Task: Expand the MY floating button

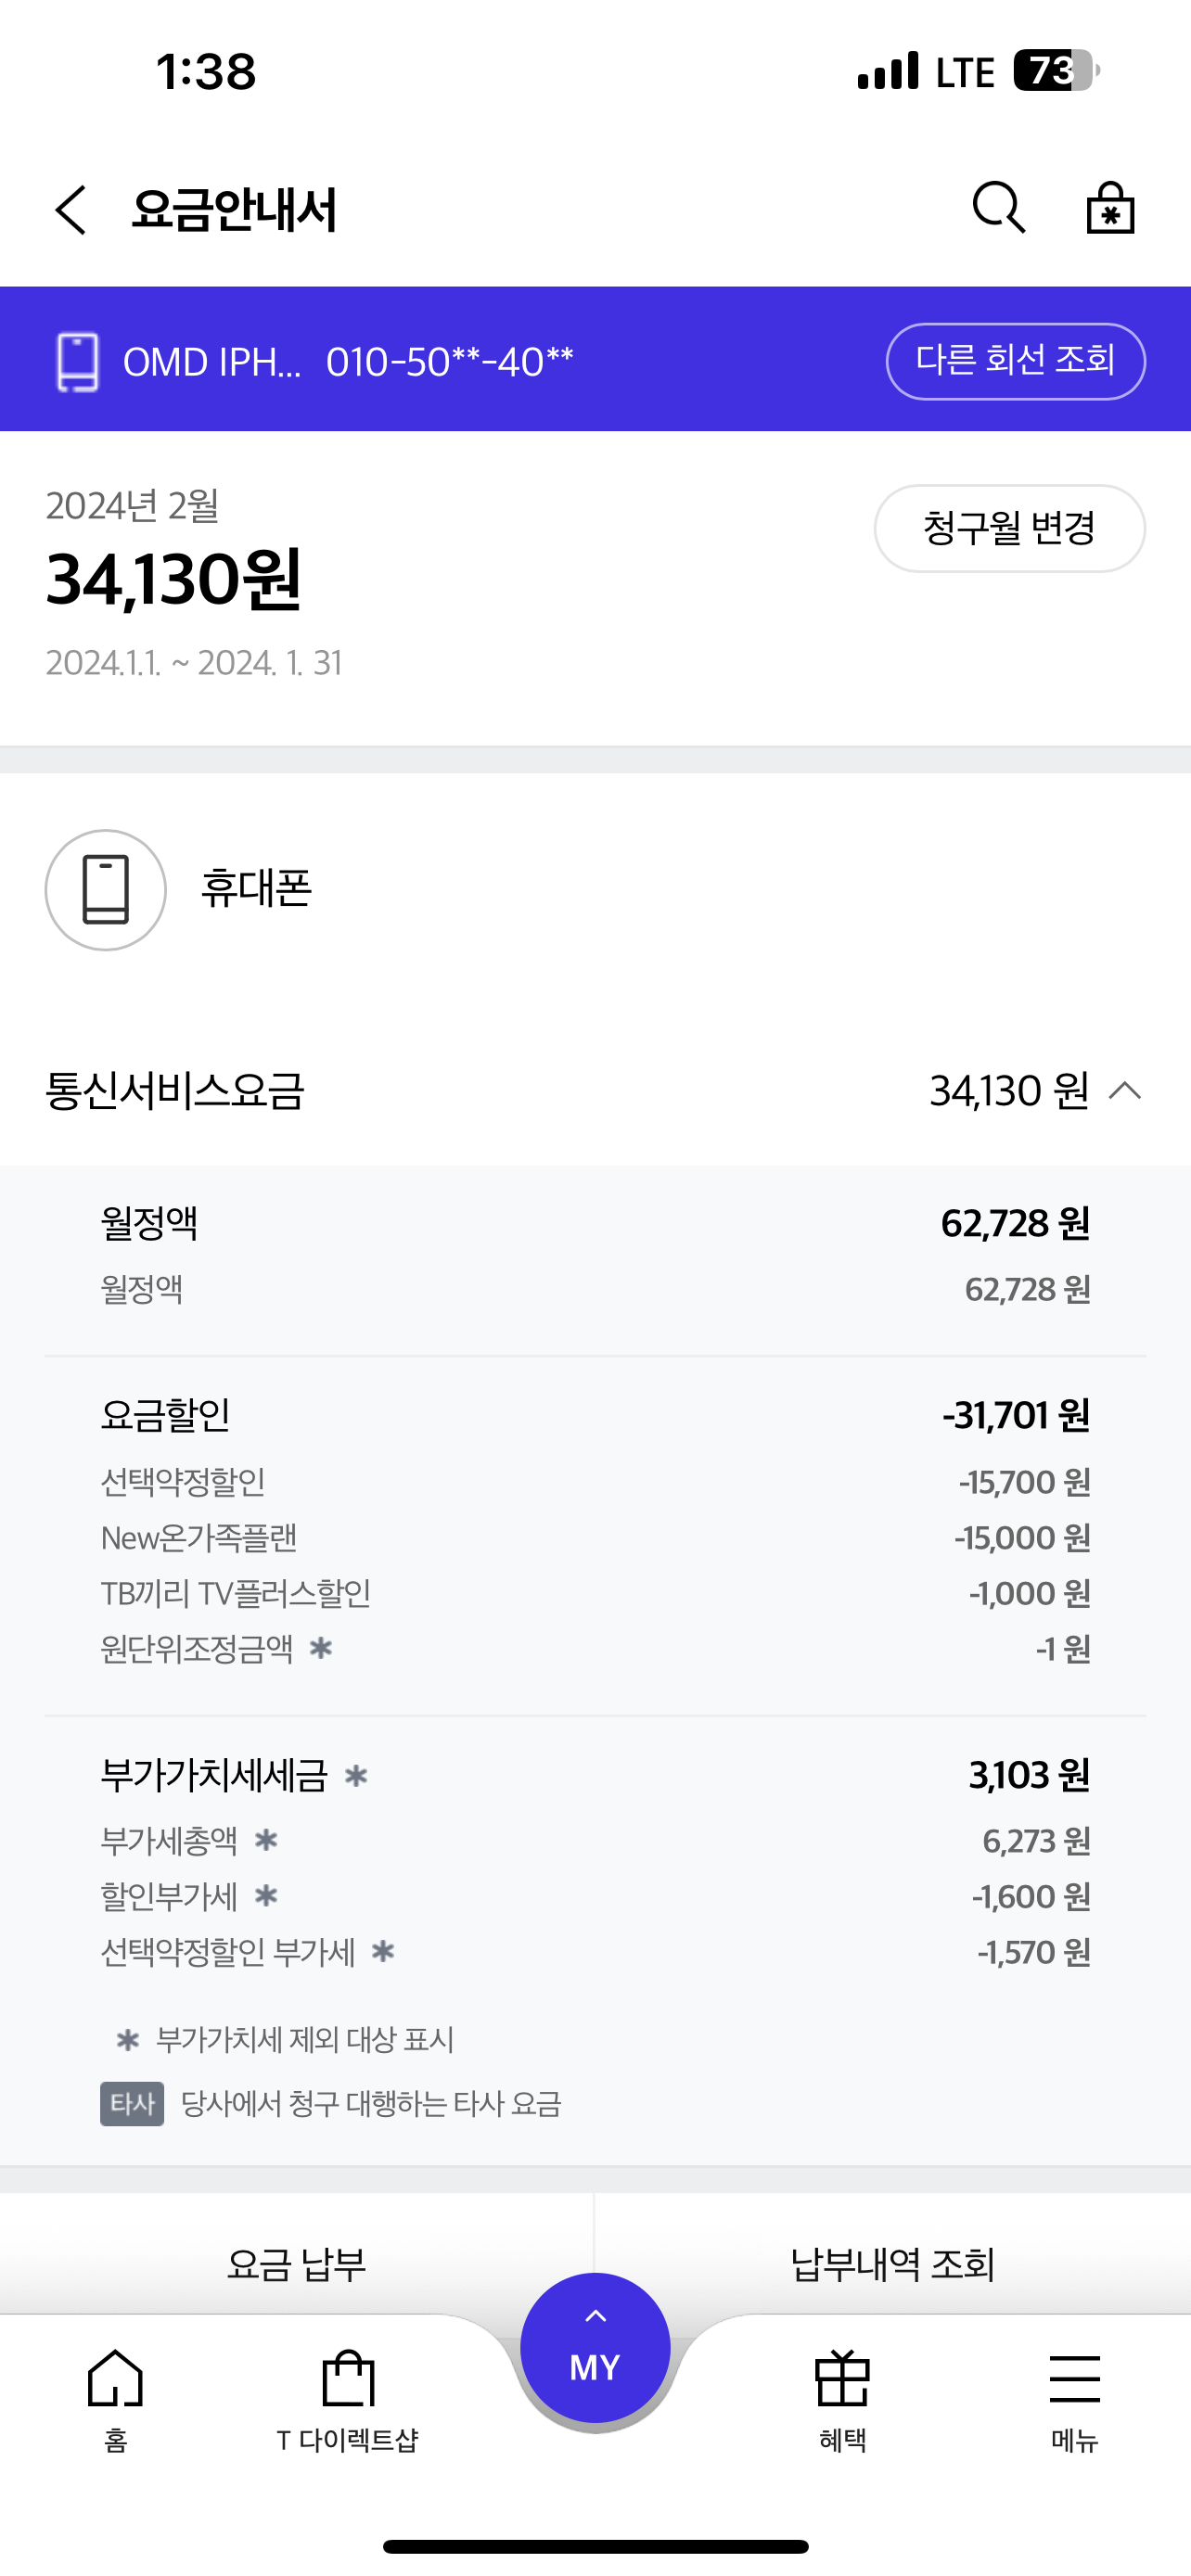Action: tap(595, 2346)
